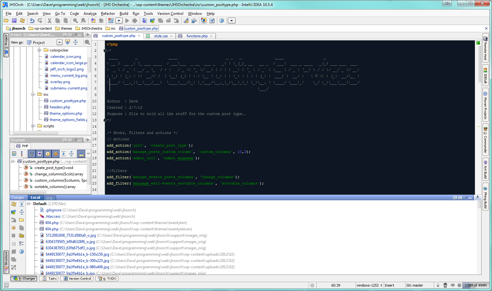The height and width of the screenshot is (291, 492).
Task: Click the Version Control button at the bottom
Action: click(77, 278)
